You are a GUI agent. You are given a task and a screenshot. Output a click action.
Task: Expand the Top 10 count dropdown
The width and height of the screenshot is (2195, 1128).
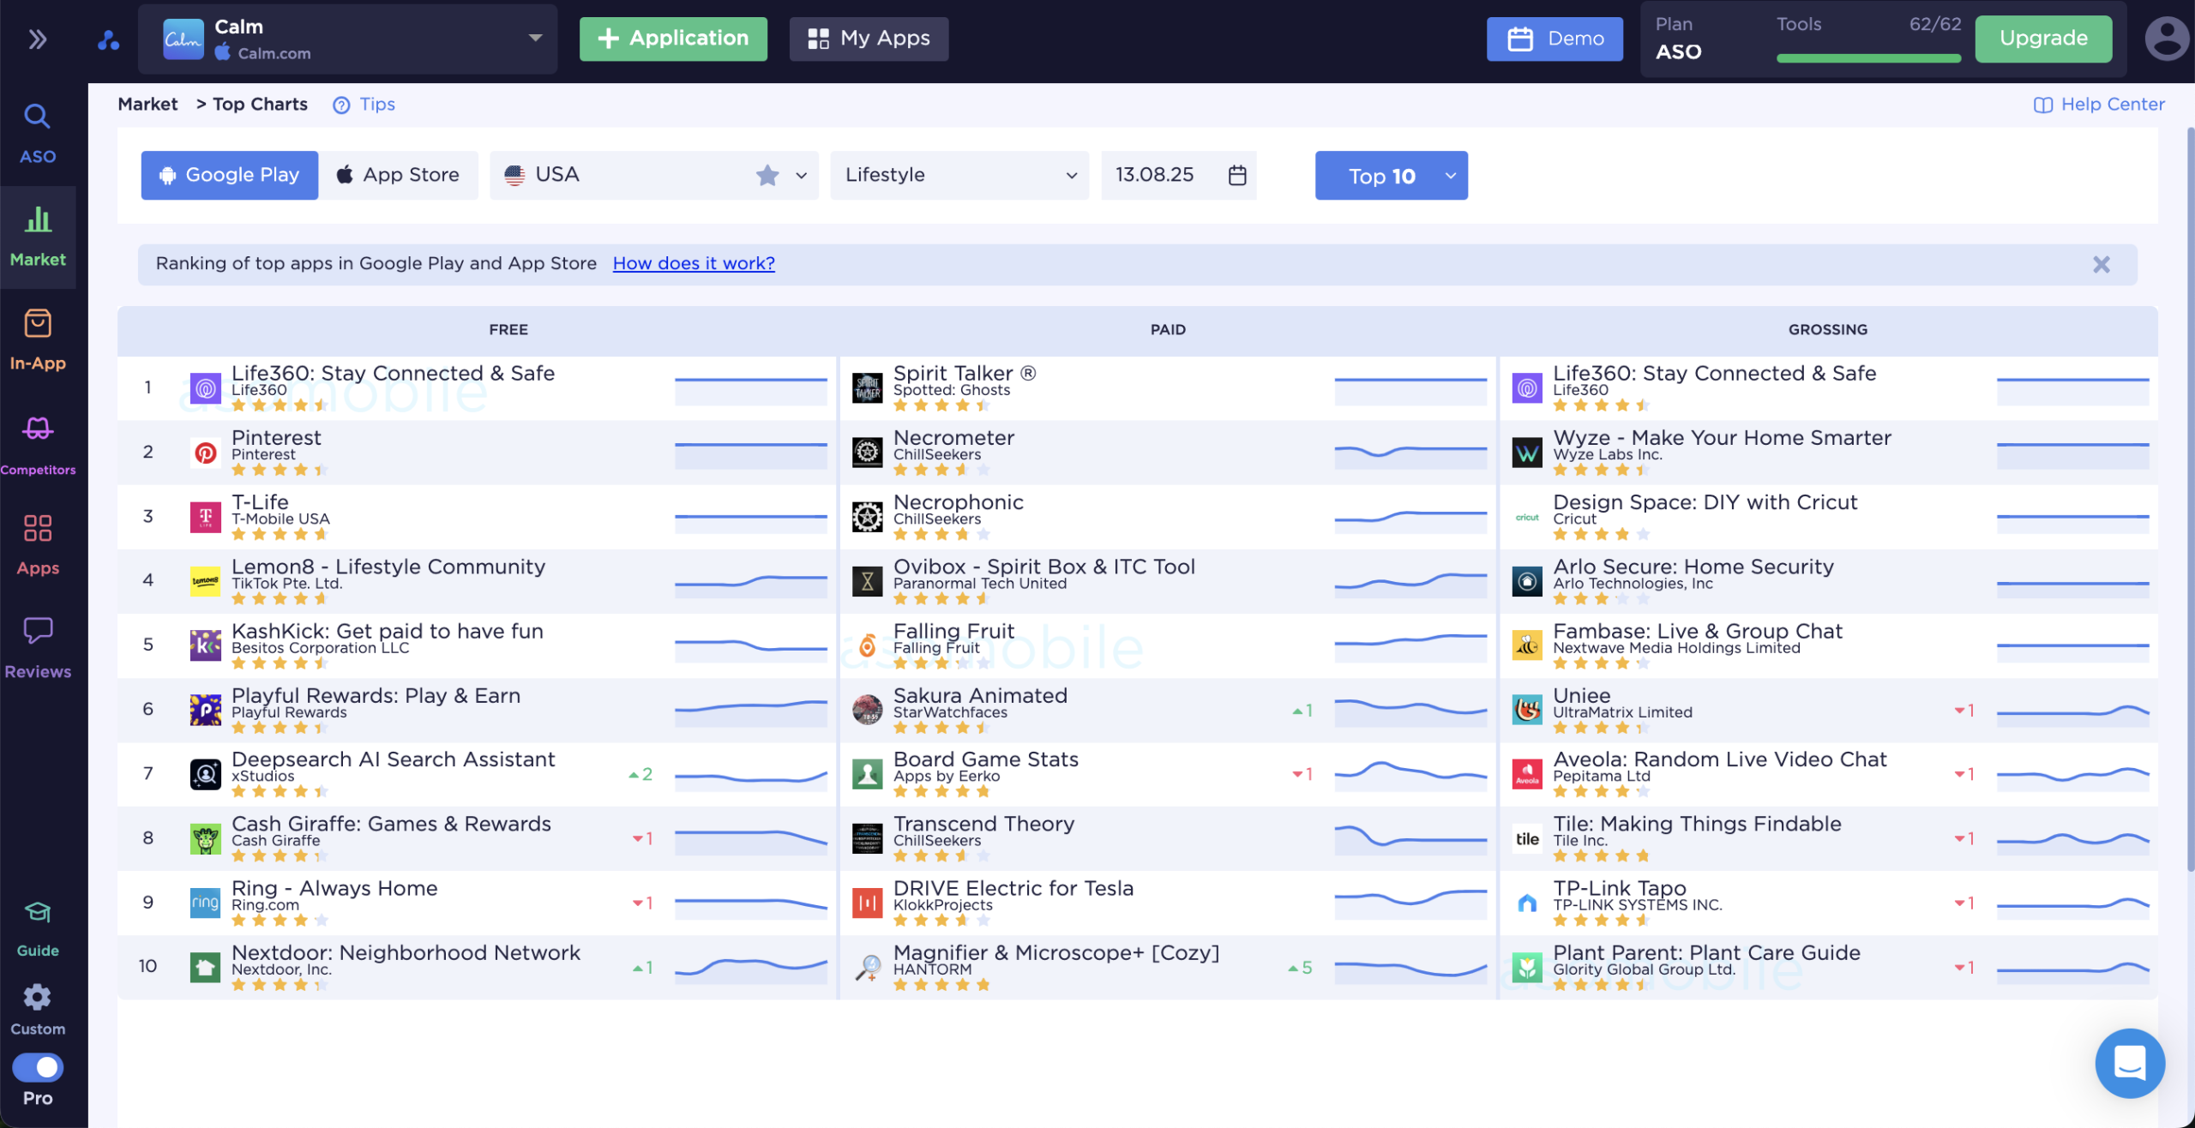pyautogui.click(x=1450, y=176)
